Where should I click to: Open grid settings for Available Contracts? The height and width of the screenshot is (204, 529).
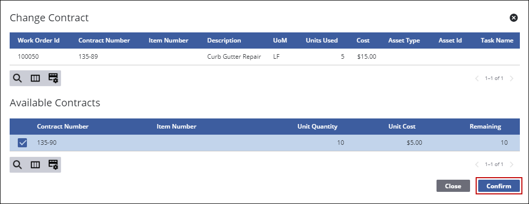click(x=53, y=165)
